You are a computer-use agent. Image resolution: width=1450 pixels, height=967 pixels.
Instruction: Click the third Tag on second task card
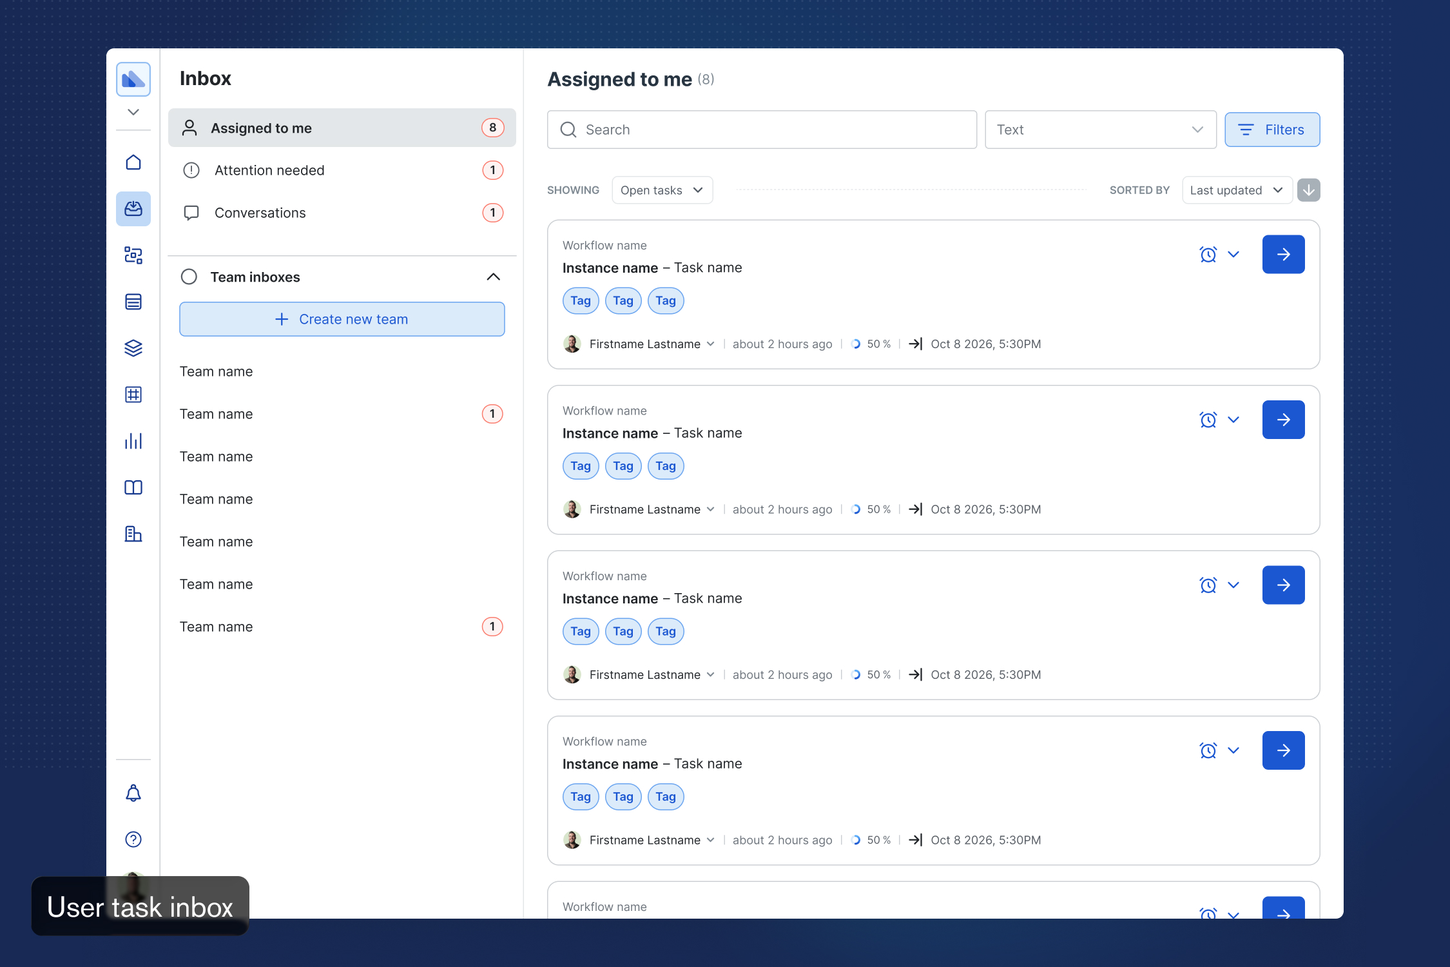pyautogui.click(x=666, y=466)
